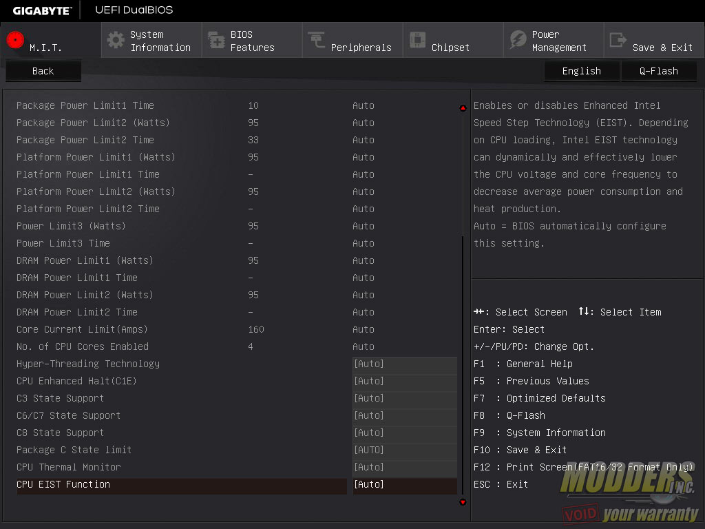
Task: Select Auto for Platform Power Limit1 (Watts)
Action: pos(364,158)
